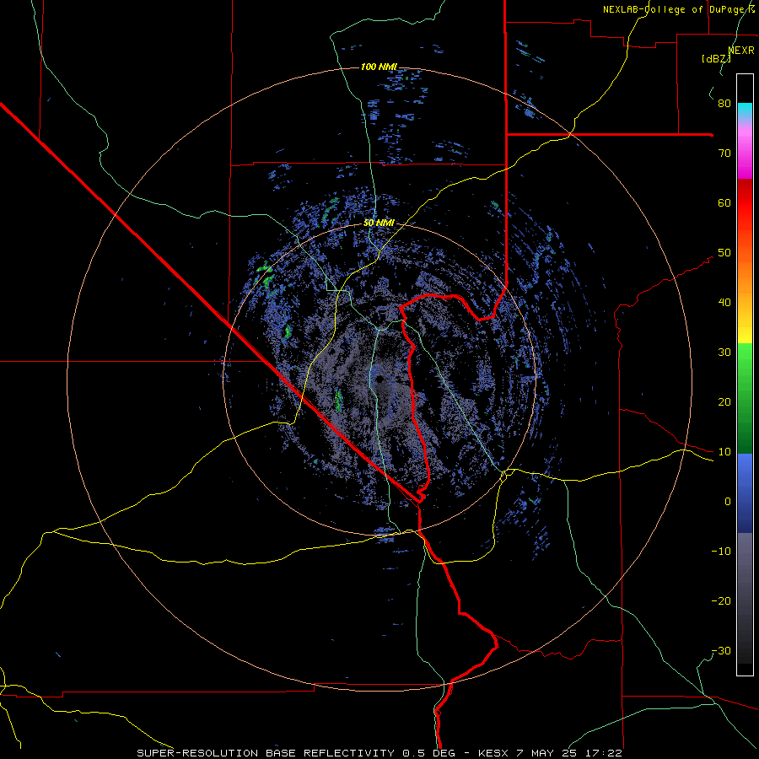This screenshot has height=759, width=759.
Task: Click the "-30" value on the dBZ scale
Action: 721,650
